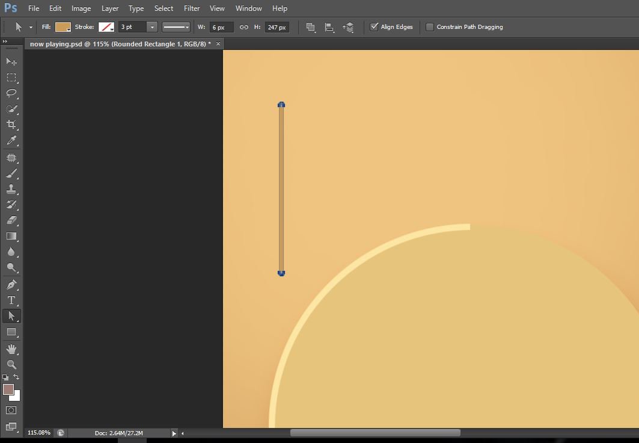
Task: Open the status bar info arrow menu
Action: click(174, 433)
